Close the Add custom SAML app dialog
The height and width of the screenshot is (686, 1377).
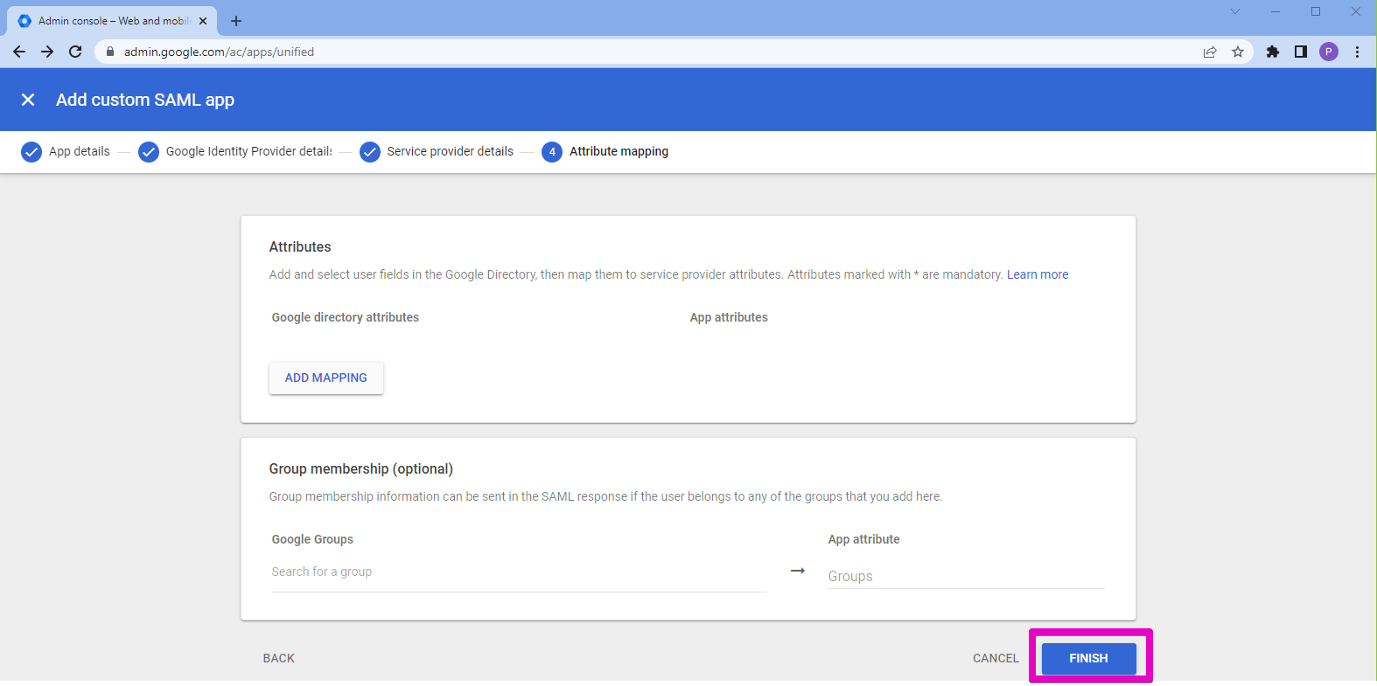[28, 100]
